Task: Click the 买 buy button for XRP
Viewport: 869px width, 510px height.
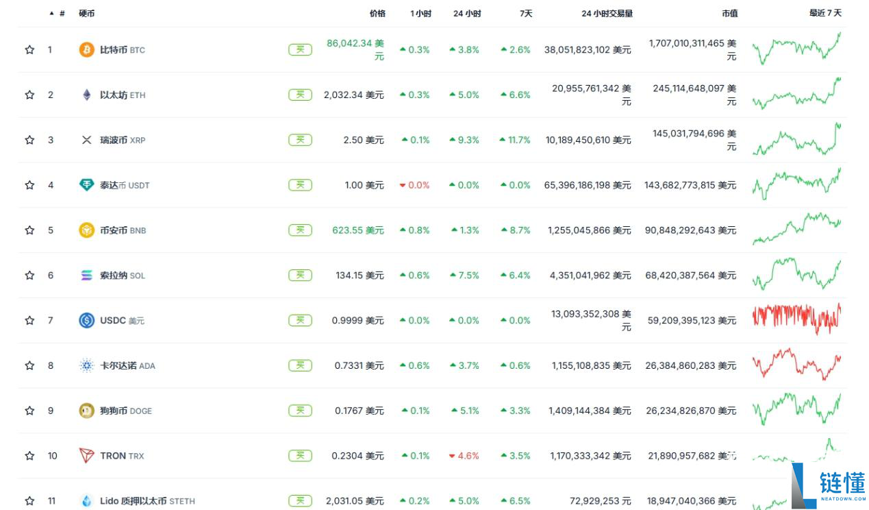Action: [x=300, y=140]
